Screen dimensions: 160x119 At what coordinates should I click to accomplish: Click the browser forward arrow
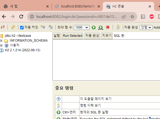[13, 17]
